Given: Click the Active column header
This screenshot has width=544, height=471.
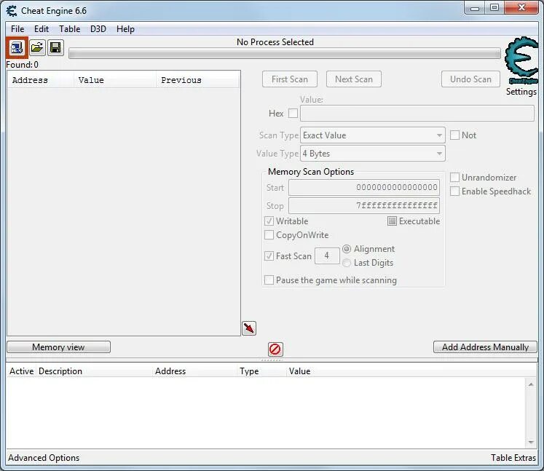Looking at the screenshot, I should click(x=22, y=371).
